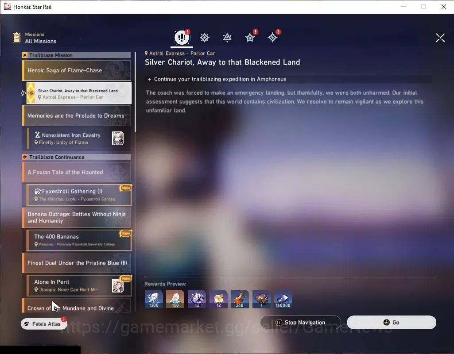Open A Foxian Tale of the Haunted
The height and width of the screenshot is (354, 454).
coord(77,173)
